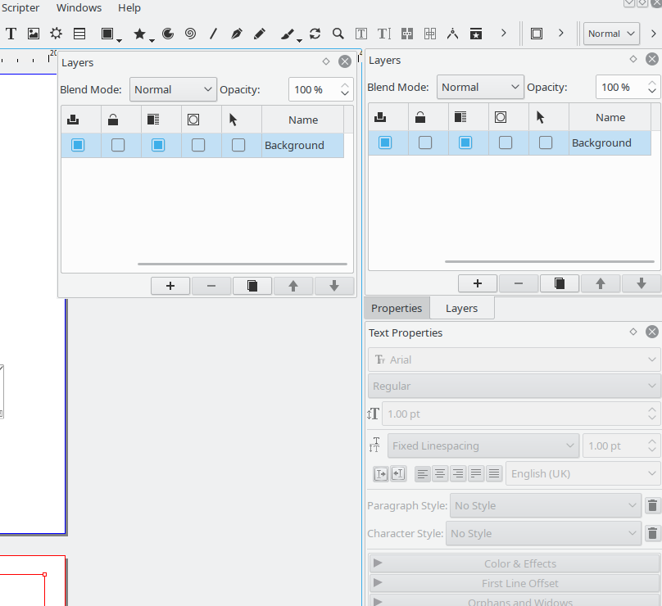Select the Text Frame tool

(11, 34)
